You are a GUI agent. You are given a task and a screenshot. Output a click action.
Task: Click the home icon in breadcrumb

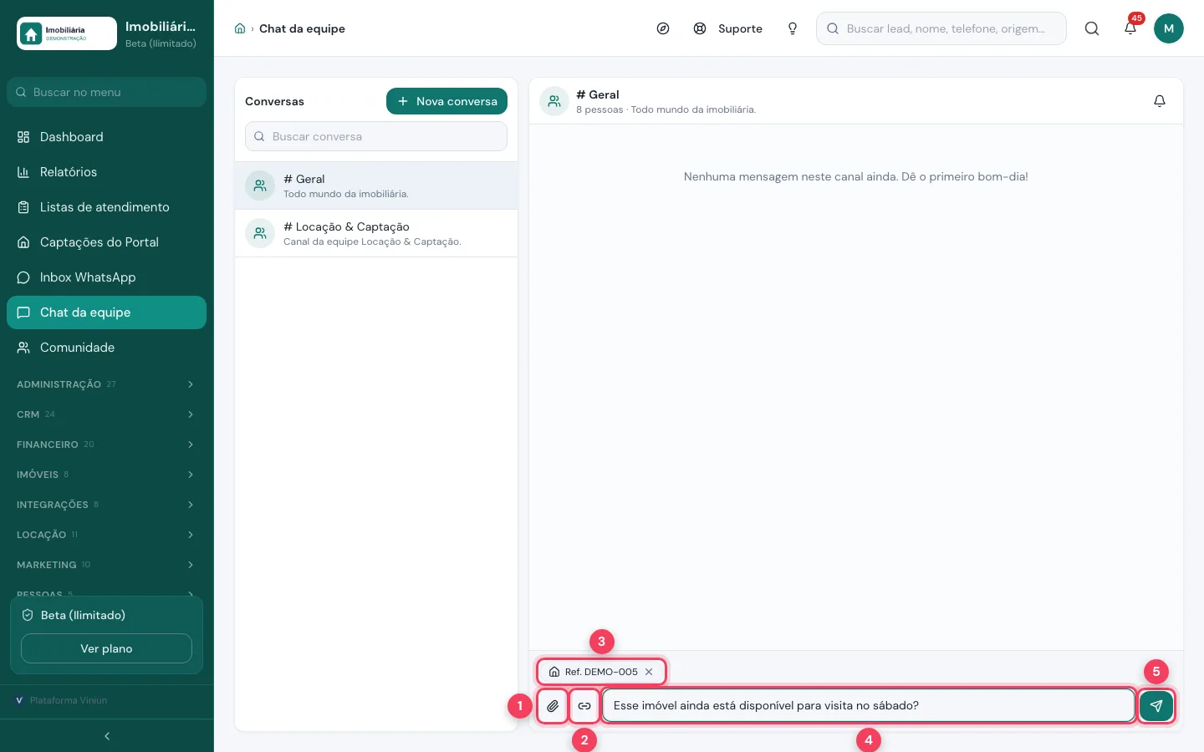pyautogui.click(x=240, y=28)
